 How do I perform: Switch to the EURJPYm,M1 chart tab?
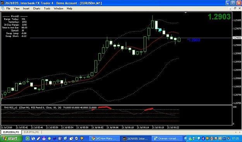point(31,132)
